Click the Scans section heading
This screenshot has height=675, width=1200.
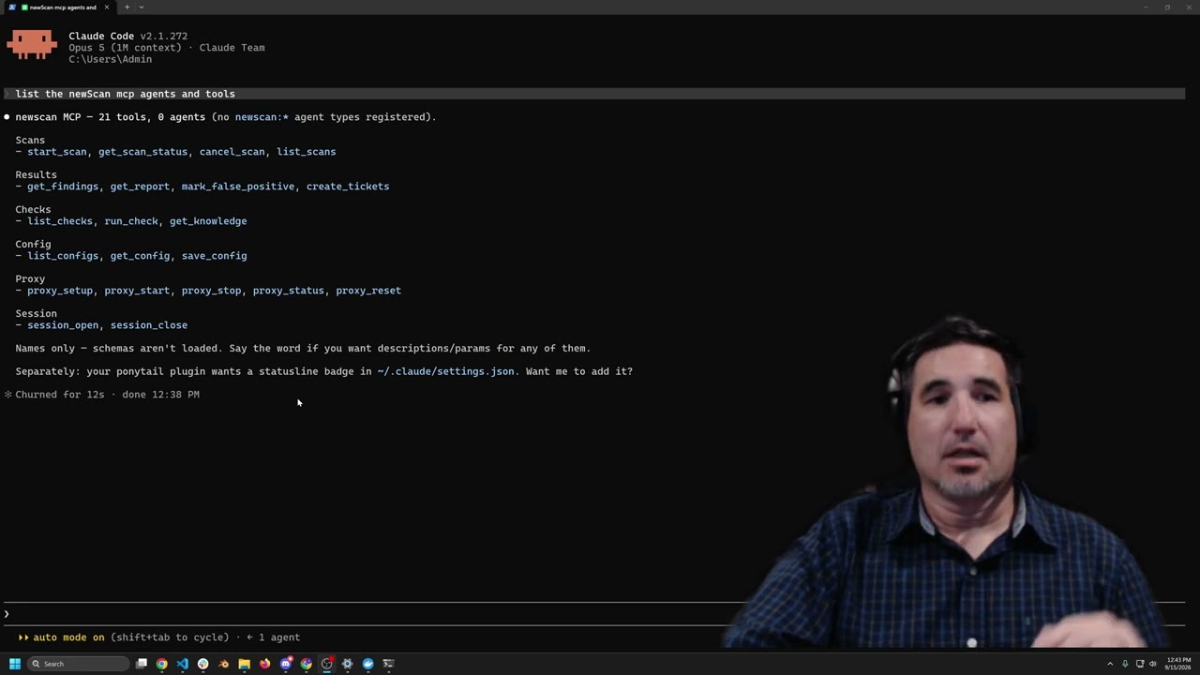click(x=30, y=141)
